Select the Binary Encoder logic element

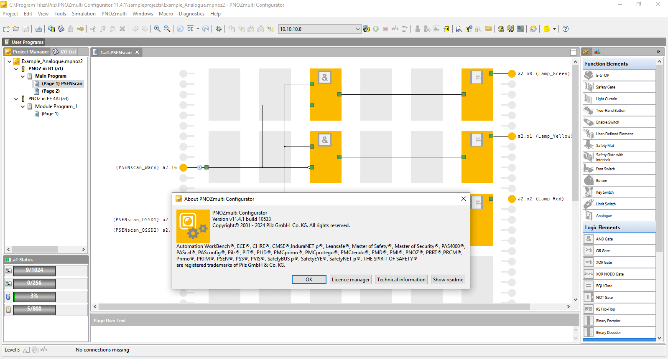pyautogui.click(x=619, y=321)
